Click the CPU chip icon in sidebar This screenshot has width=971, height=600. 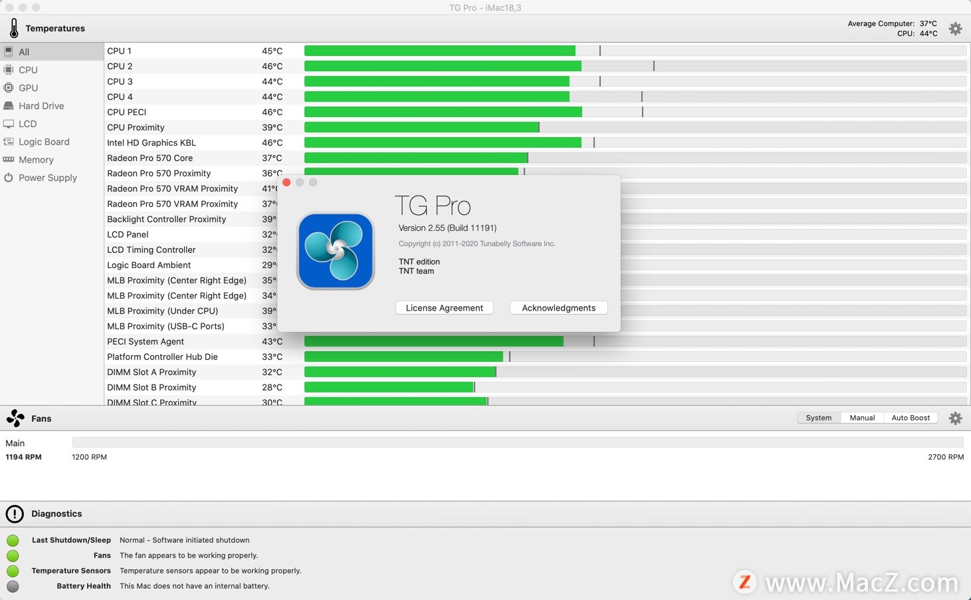tap(9, 70)
